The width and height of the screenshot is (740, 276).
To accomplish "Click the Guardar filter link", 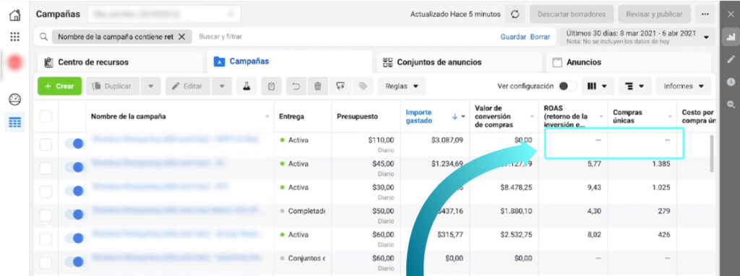I will (513, 37).
